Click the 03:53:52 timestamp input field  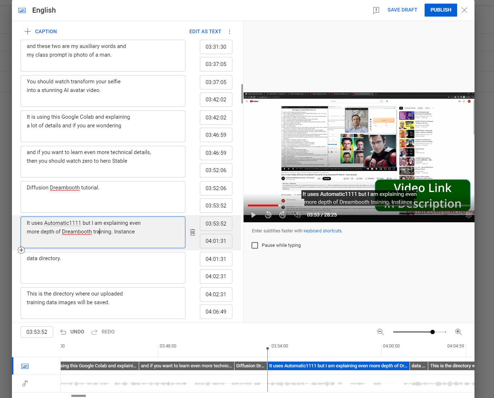(x=36, y=332)
